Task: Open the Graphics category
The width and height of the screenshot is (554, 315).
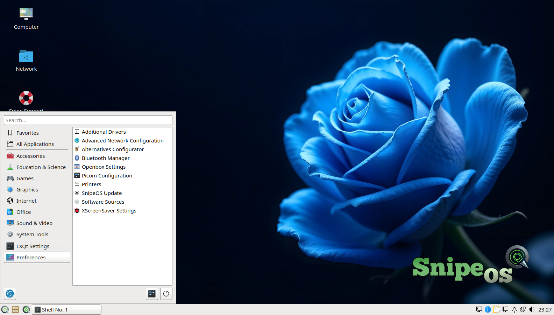Action: coord(37,190)
